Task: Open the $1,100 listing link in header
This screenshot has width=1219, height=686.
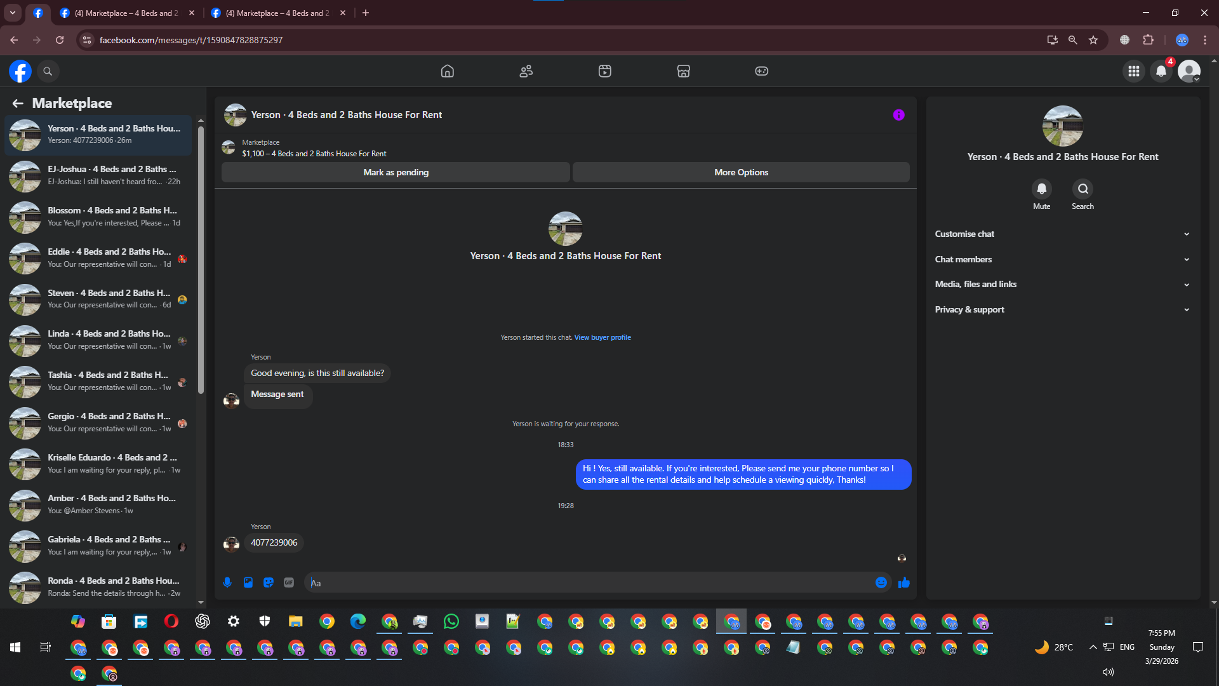Action: [x=314, y=154]
